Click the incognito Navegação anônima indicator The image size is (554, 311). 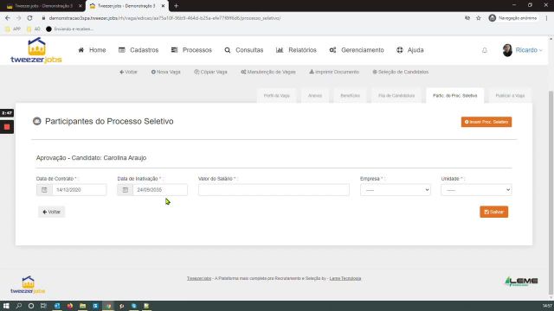pos(513,18)
